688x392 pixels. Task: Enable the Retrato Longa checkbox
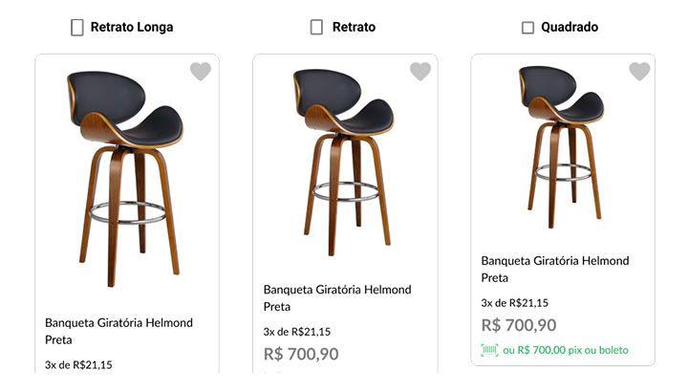tap(77, 28)
